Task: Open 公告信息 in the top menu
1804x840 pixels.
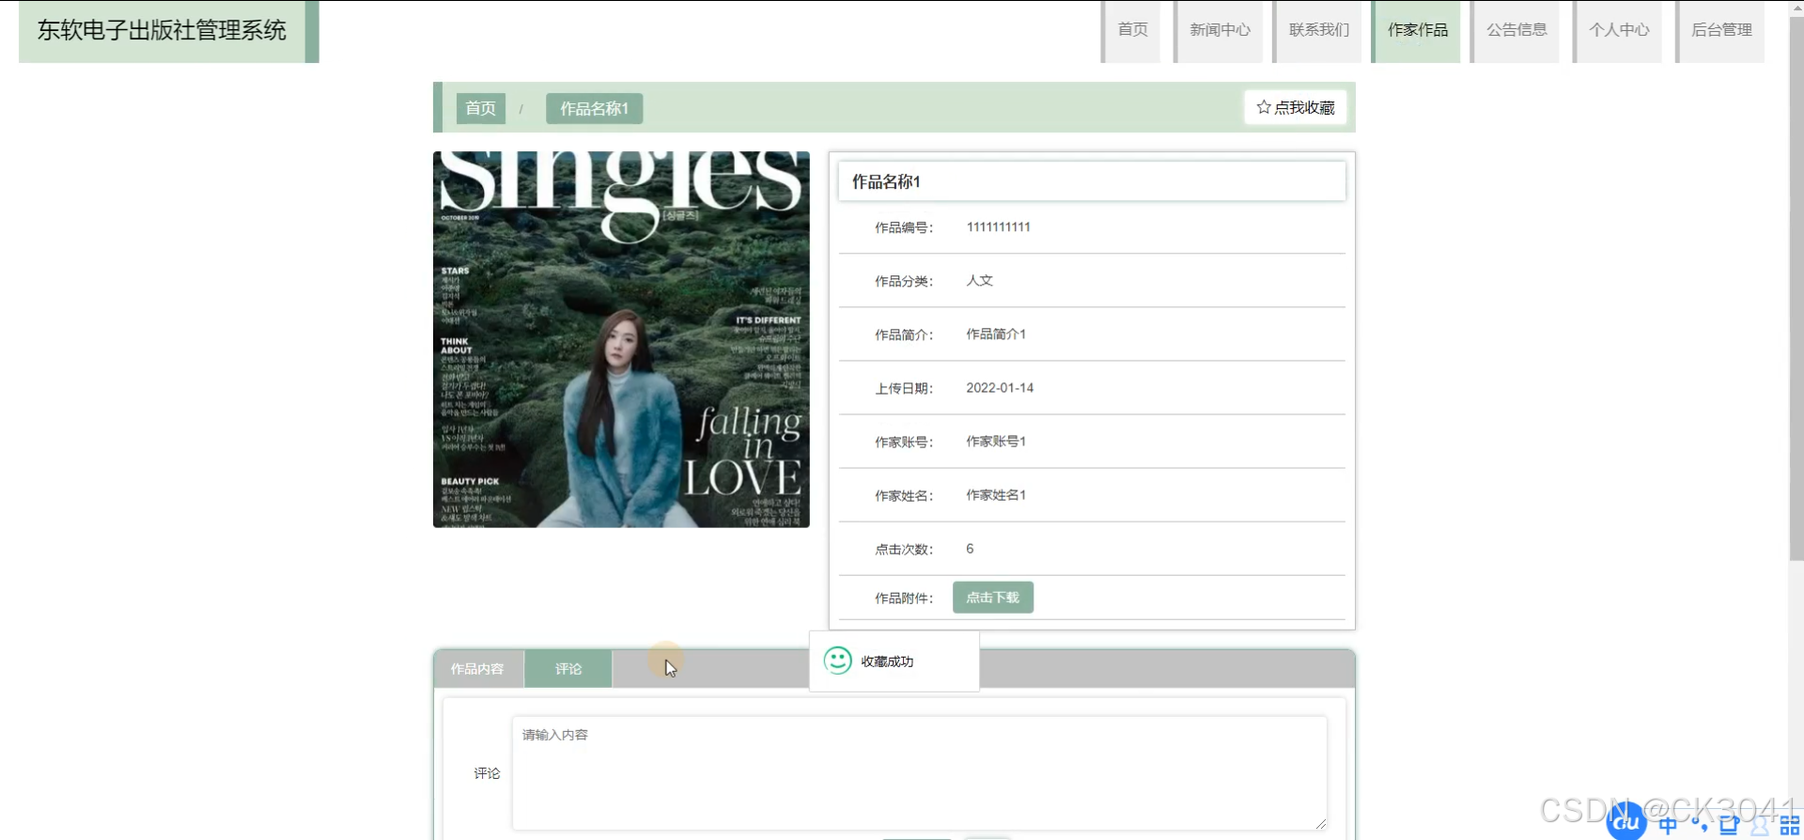Action: pos(1516,30)
